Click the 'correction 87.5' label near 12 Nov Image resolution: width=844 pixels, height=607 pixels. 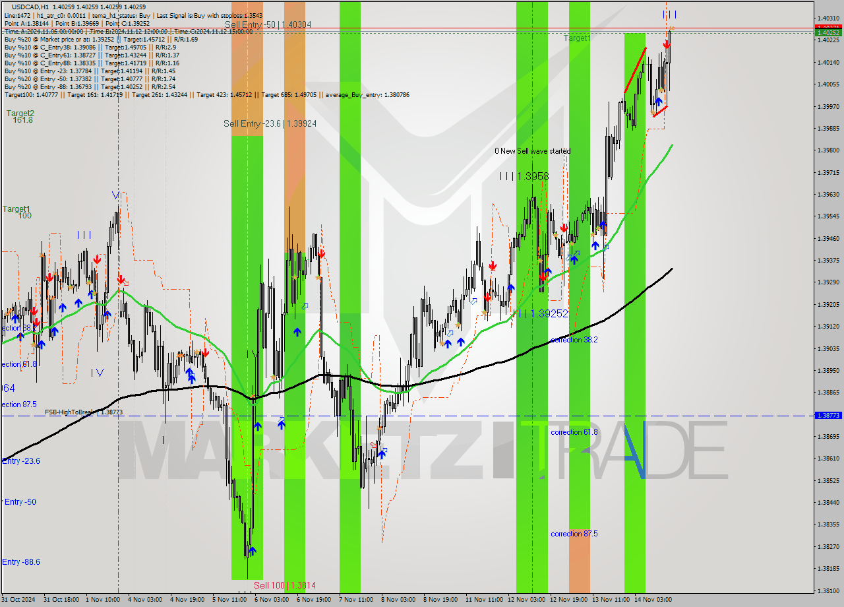(574, 534)
